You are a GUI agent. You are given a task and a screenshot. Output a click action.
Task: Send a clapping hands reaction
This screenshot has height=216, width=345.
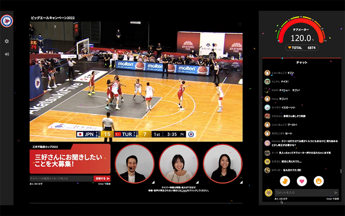point(285,181)
